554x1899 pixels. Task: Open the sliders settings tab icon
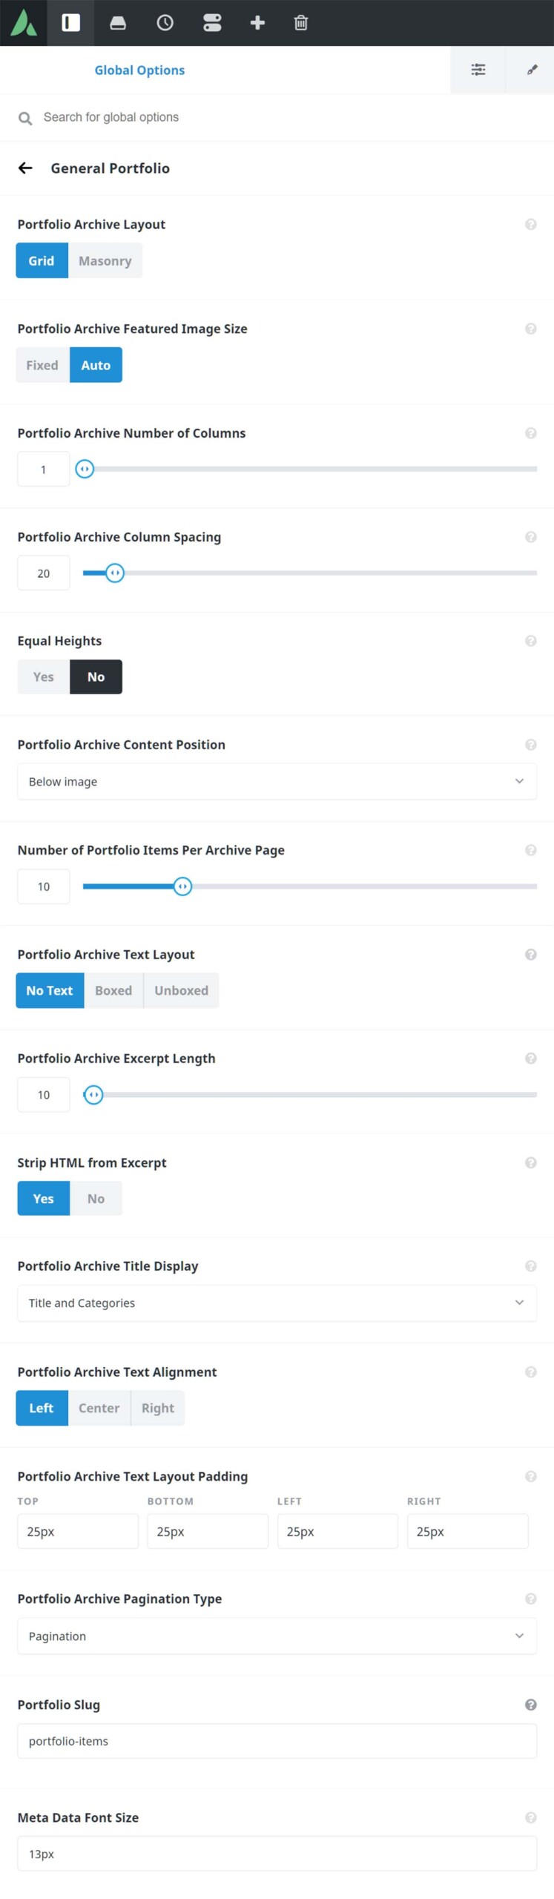coord(478,70)
